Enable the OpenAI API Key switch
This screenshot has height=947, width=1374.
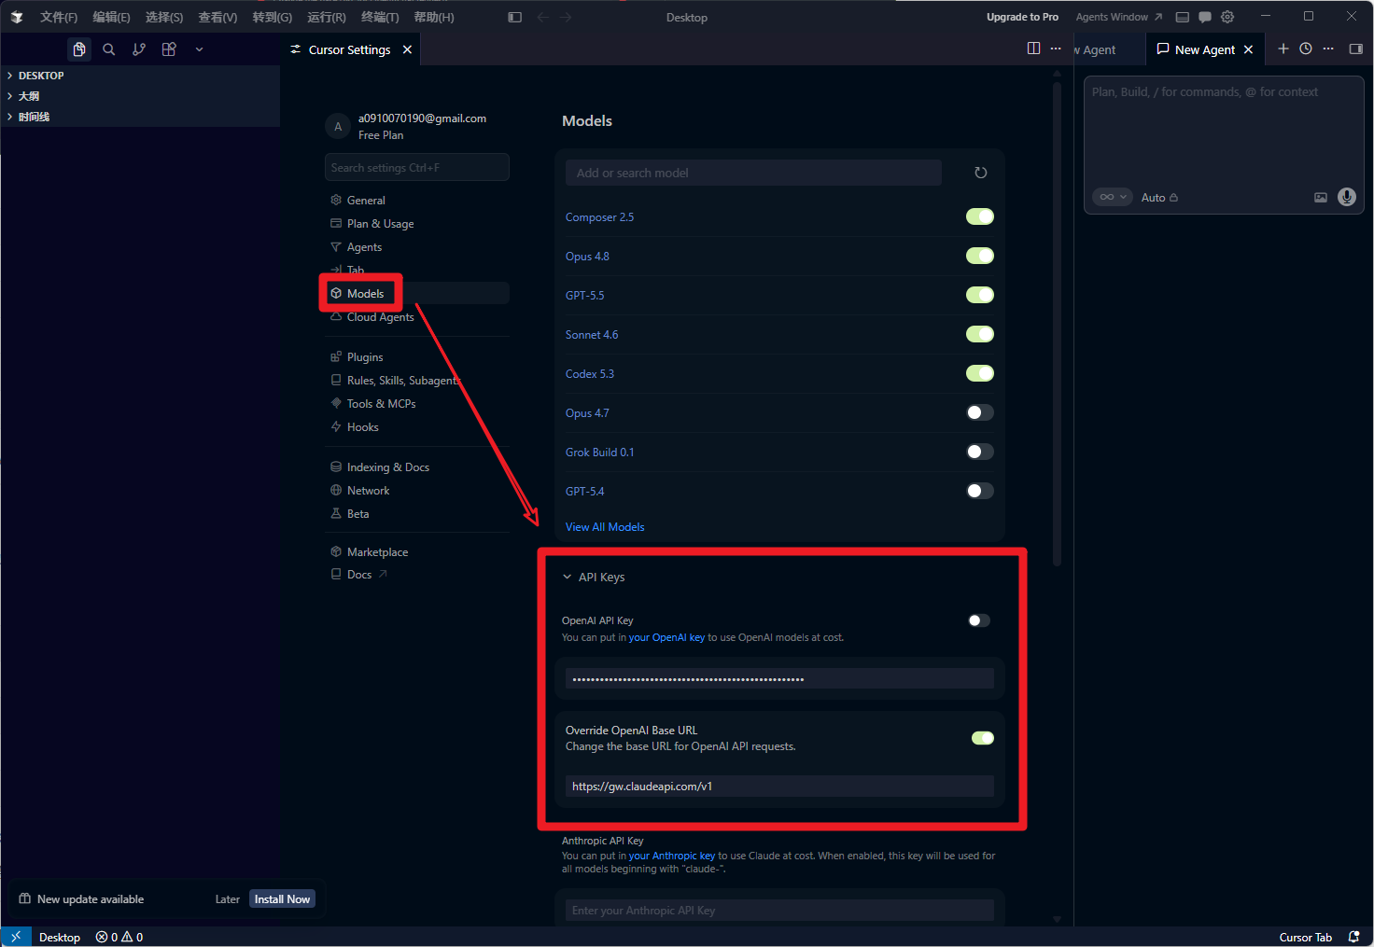(979, 620)
